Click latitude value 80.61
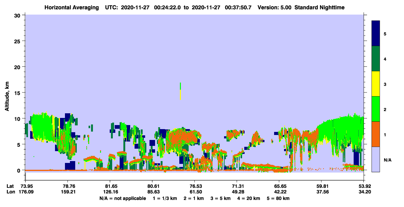 coord(152,186)
